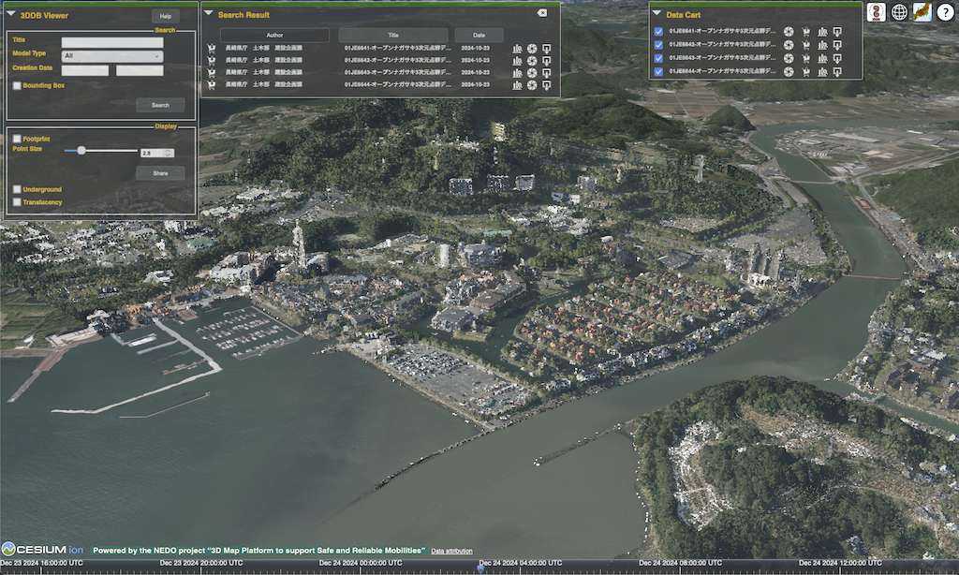This screenshot has height=575, width=959.
Task: Collapse the 3DDB Viewer panel
Action: pos(11,14)
